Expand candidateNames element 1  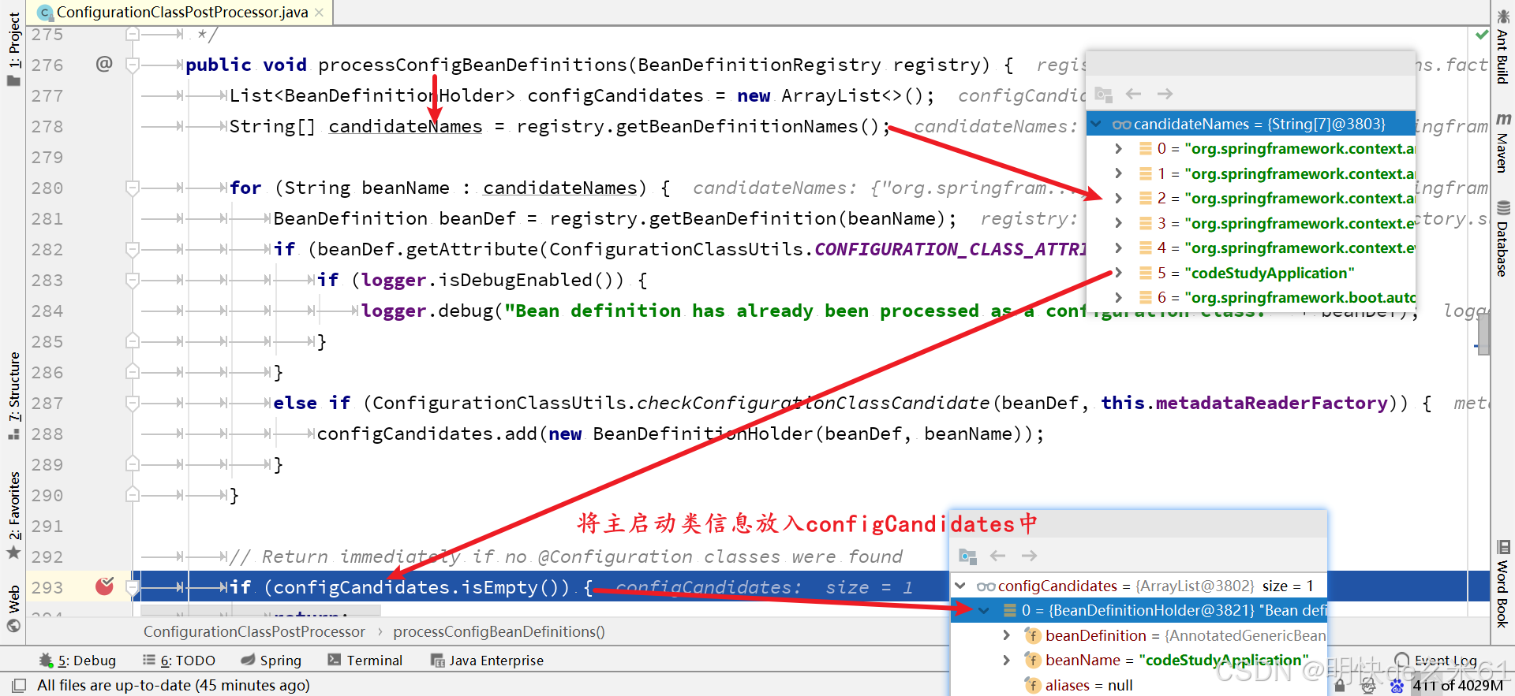[1118, 173]
